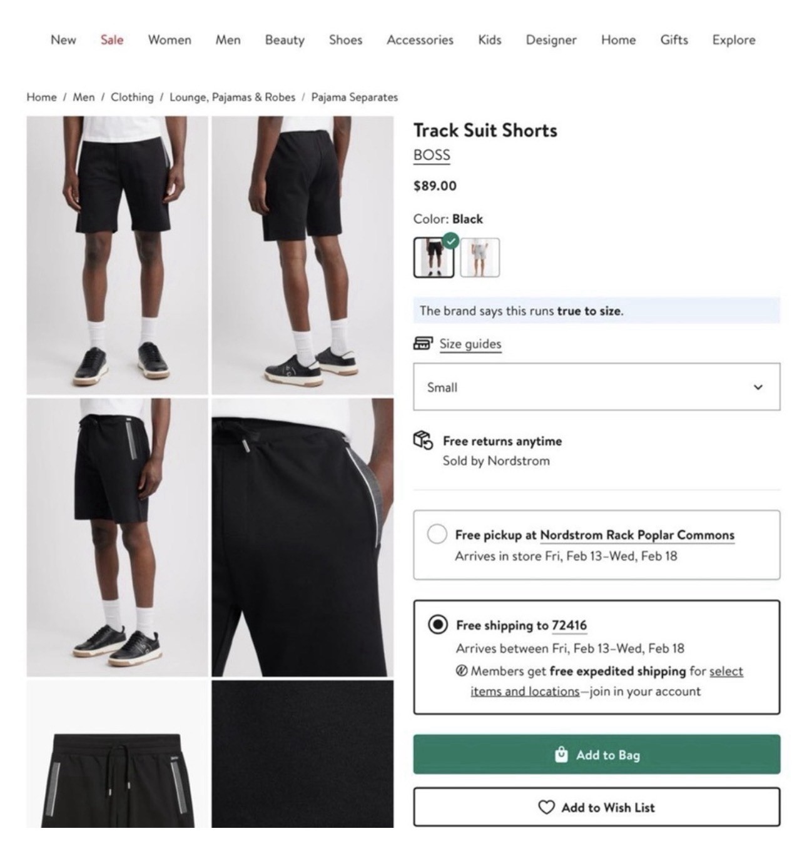Screen dimensions: 807x866
Task: Click the BOSS brand link
Action: tap(431, 155)
